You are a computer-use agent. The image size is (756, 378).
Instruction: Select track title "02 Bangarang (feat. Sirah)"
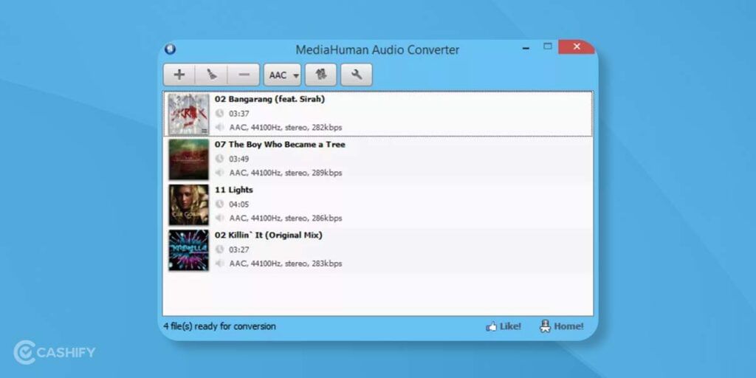pyautogui.click(x=270, y=100)
